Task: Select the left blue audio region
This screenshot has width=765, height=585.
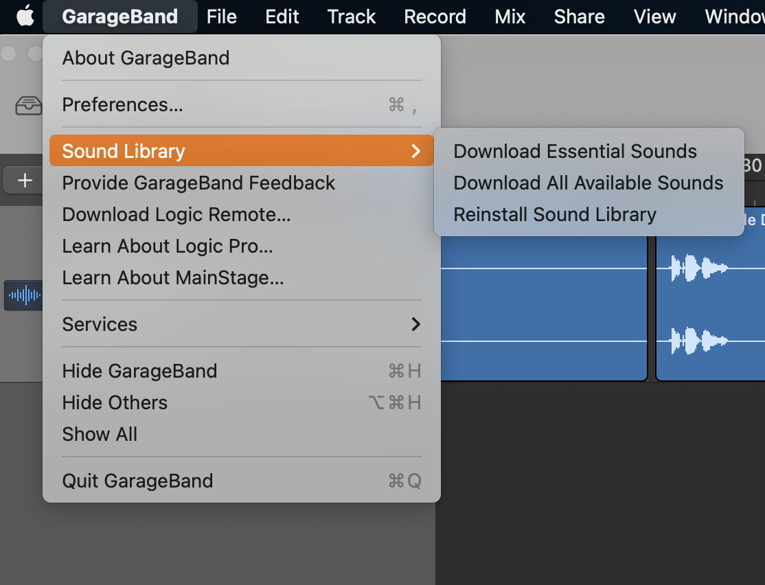Action: point(544,308)
